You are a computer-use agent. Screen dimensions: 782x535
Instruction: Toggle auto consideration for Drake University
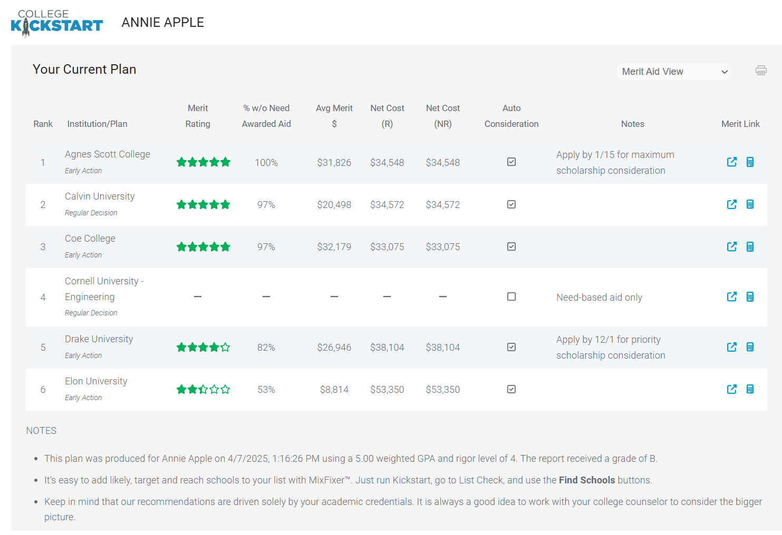(511, 347)
